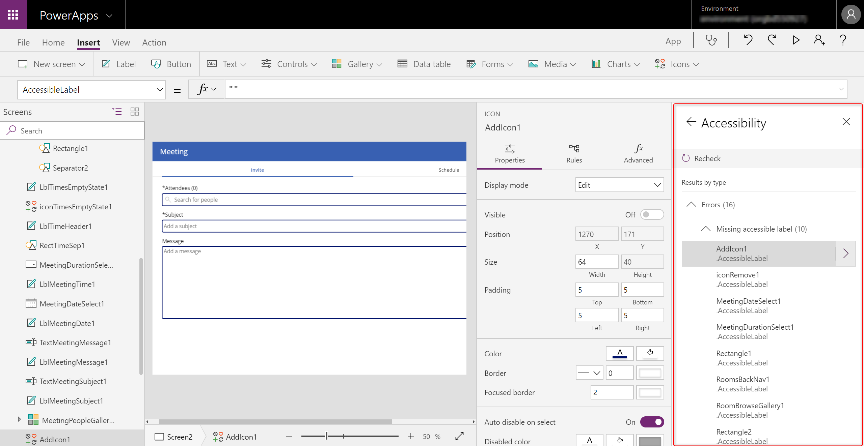Undo the last change

[748, 40]
